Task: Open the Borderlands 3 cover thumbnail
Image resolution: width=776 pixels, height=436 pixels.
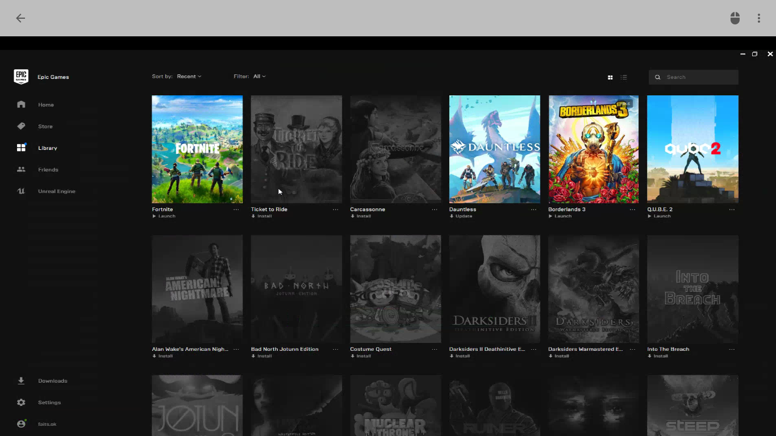Action: 594,149
